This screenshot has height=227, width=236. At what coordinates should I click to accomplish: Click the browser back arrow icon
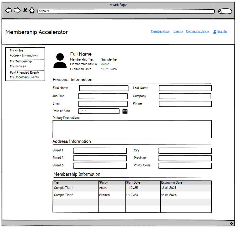pos(8,10)
